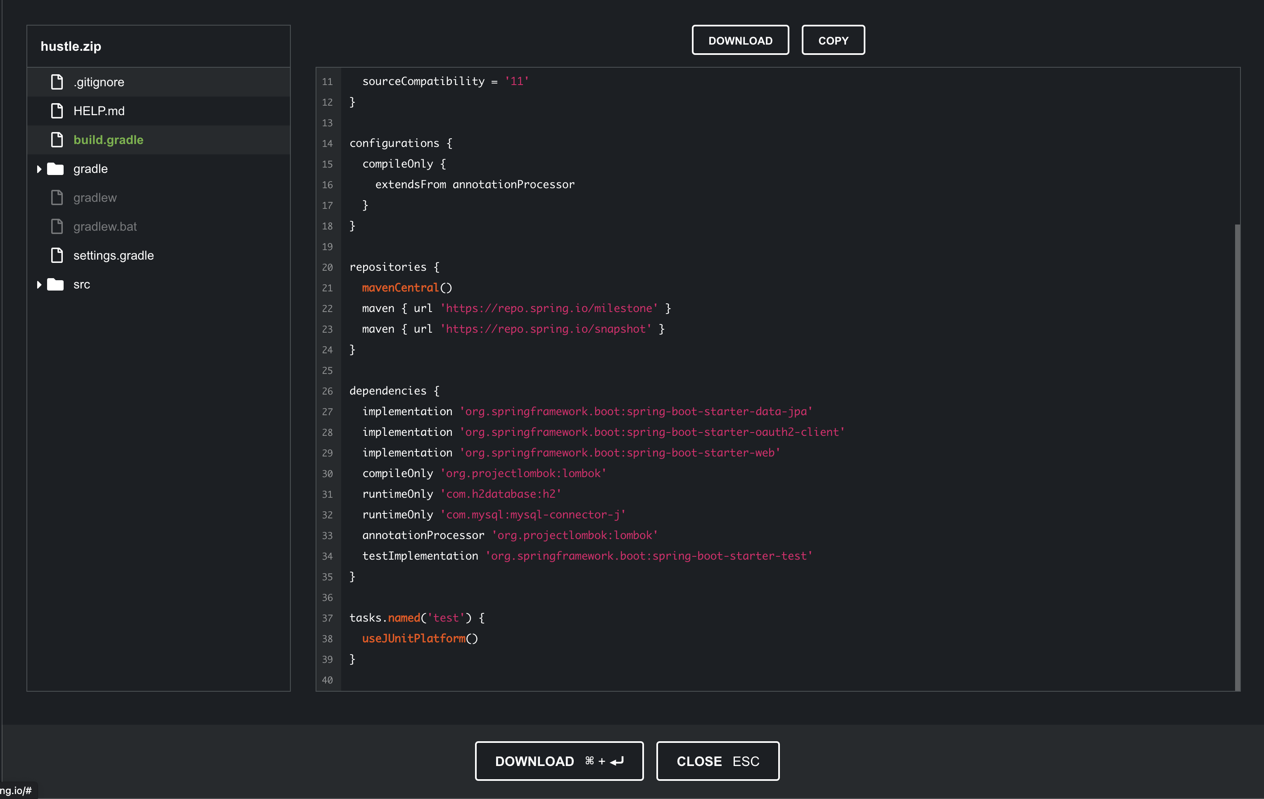
Task: Expand the gradle folder arrow
Action: (39, 169)
